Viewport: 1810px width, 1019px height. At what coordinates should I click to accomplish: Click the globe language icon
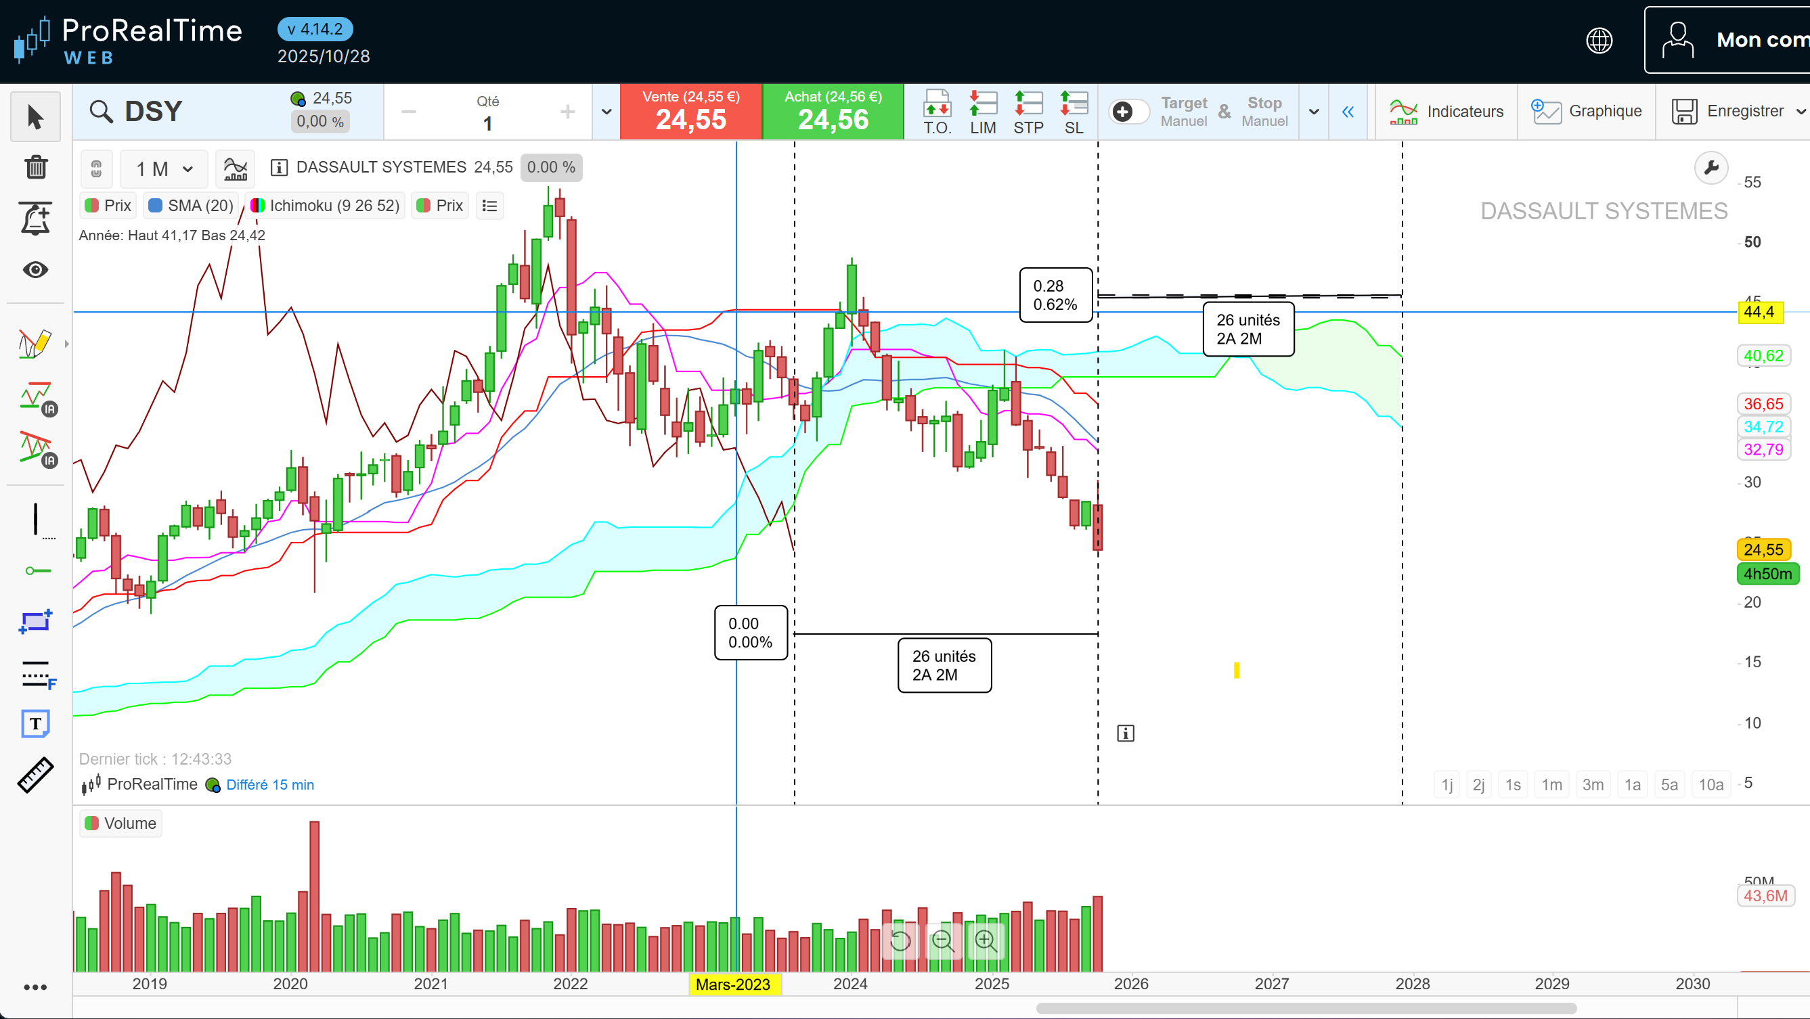pyautogui.click(x=1599, y=40)
